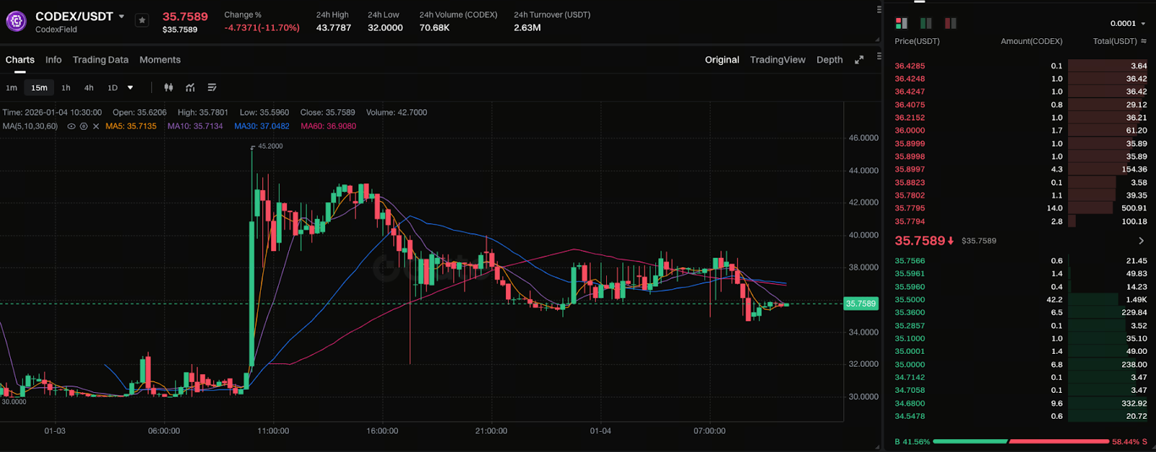Select the TradingView chart mode
The width and height of the screenshot is (1156, 452).
coord(777,60)
